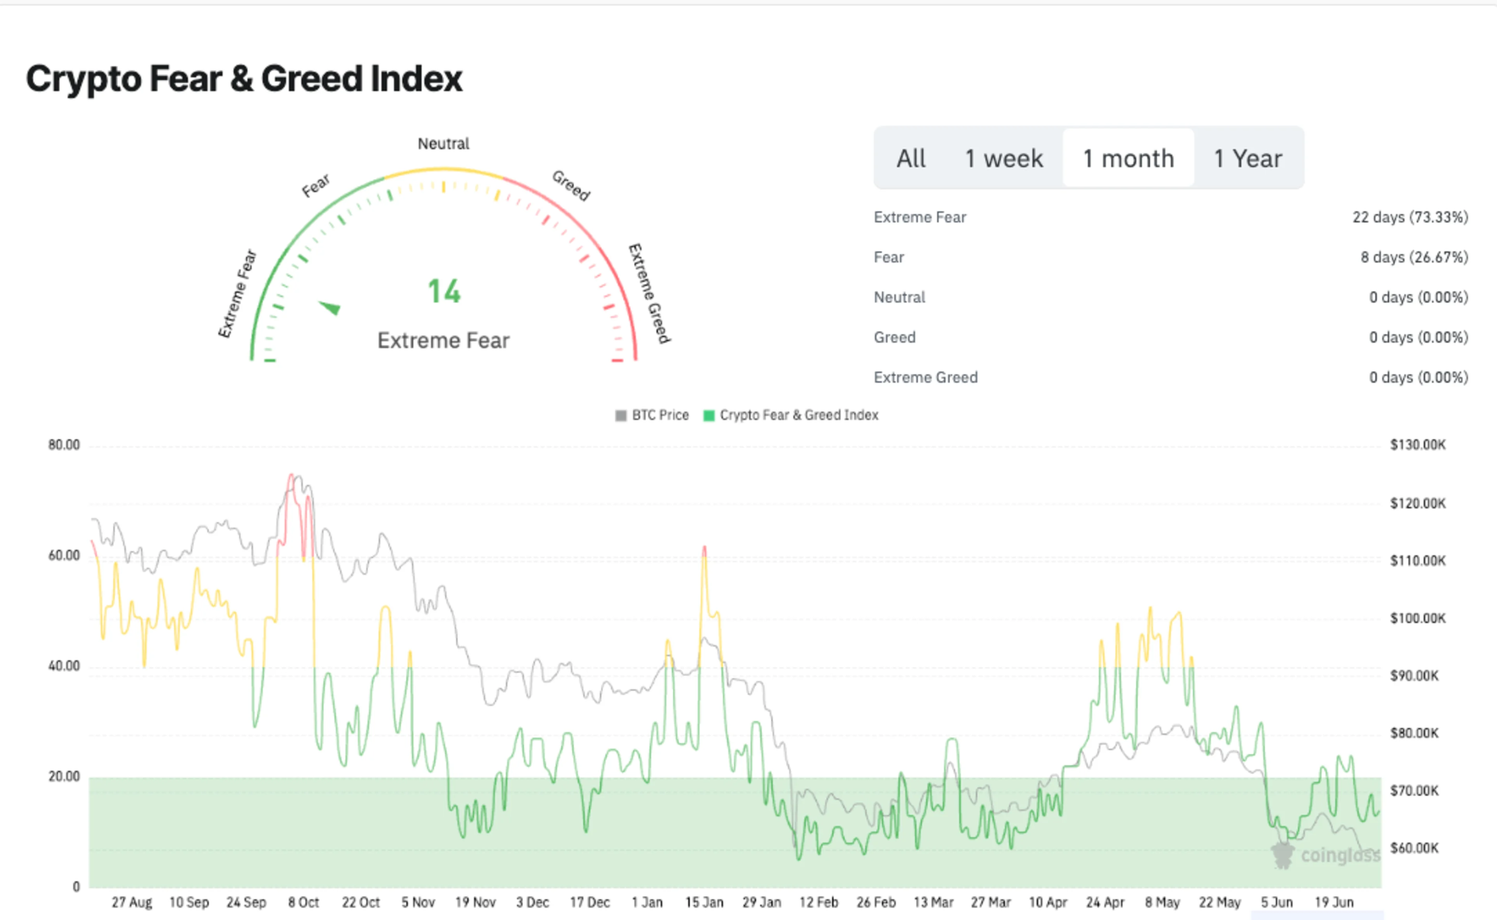Click the Fear stats row label
Viewport: 1497px width, 920px height.
coord(889,258)
